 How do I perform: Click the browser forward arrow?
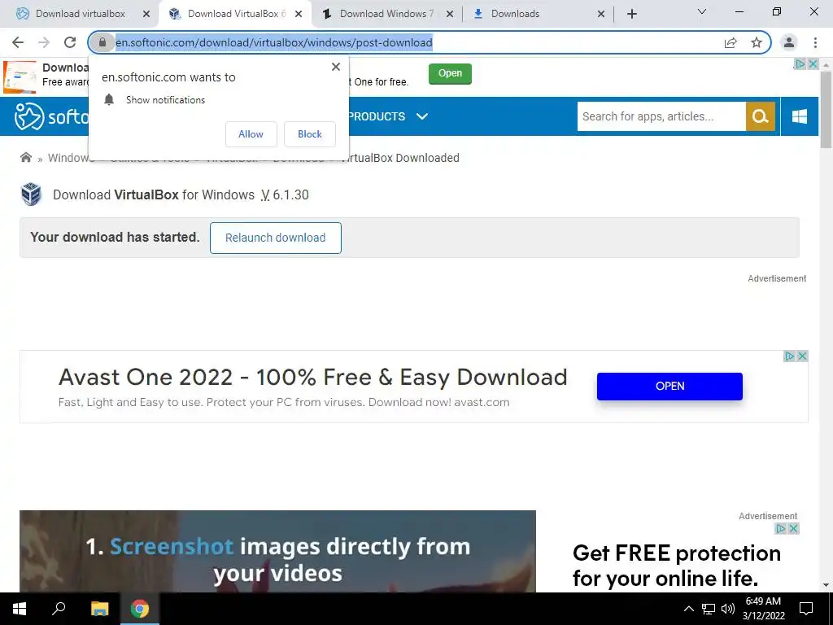coord(44,42)
